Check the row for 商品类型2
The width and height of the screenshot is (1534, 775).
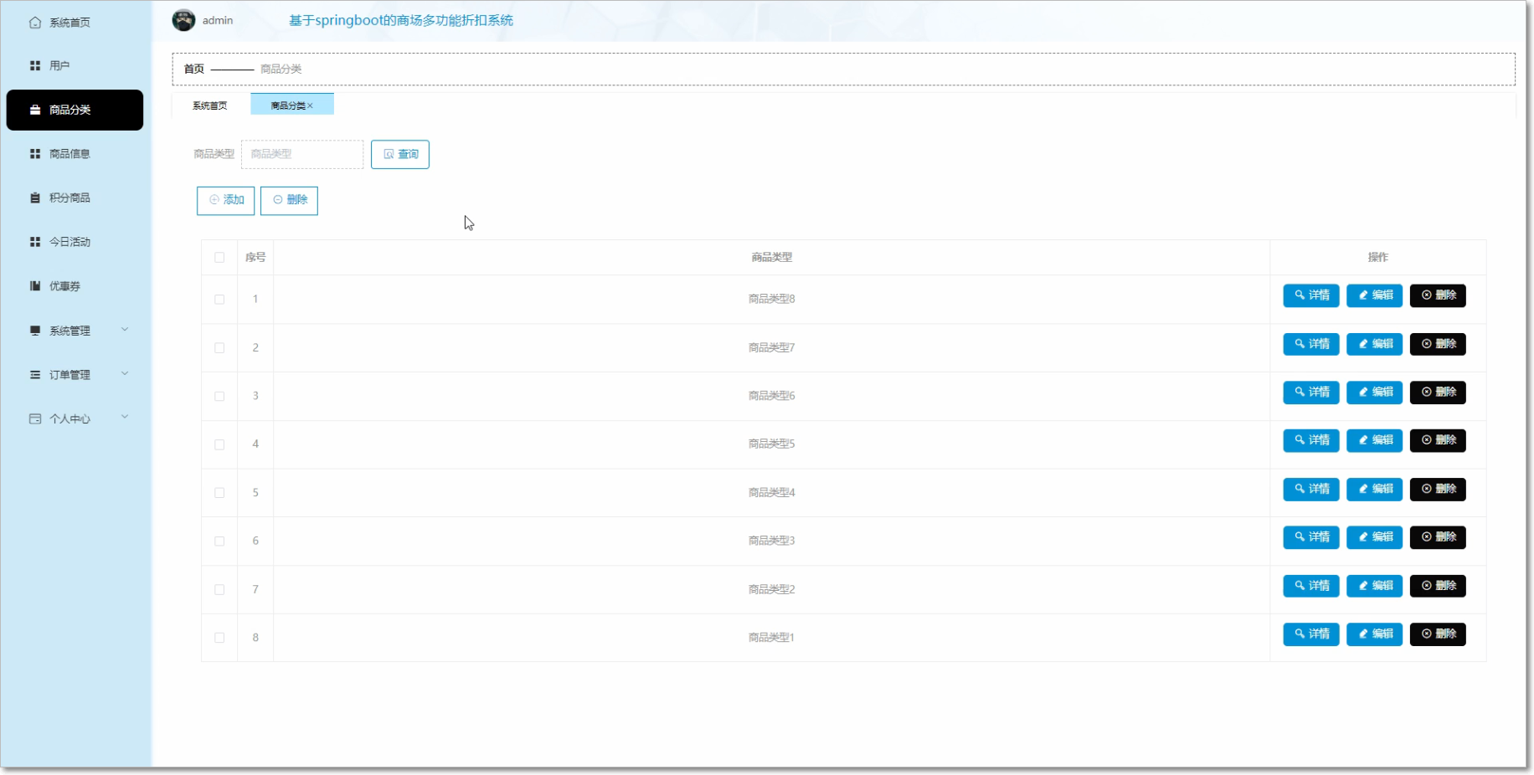coord(219,590)
